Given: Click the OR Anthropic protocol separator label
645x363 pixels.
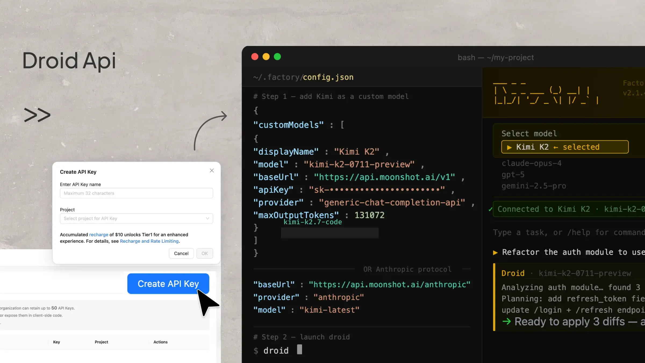Looking at the screenshot, I should point(407,269).
